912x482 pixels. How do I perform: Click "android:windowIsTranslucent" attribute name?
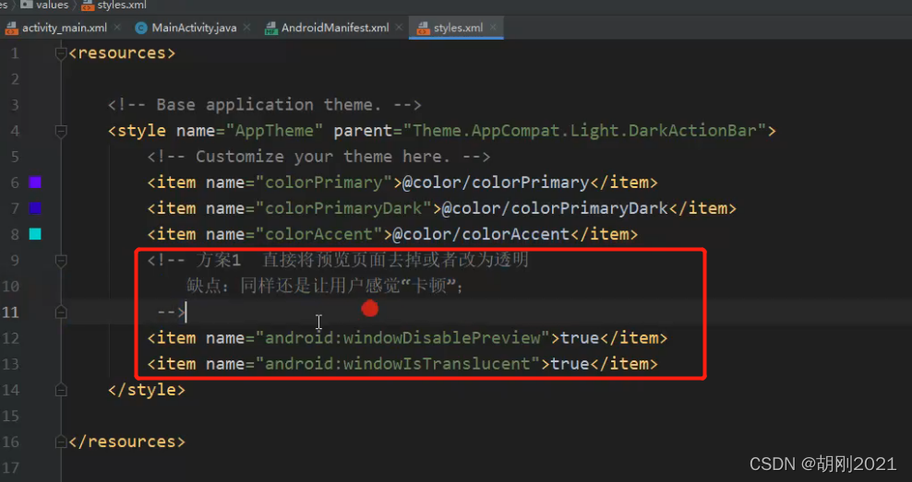398,364
